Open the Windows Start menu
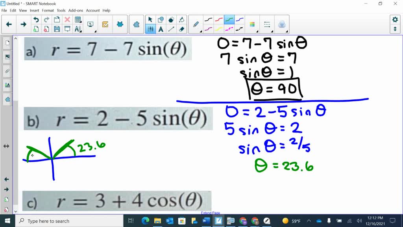The height and width of the screenshot is (227, 403). (x=7, y=221)
